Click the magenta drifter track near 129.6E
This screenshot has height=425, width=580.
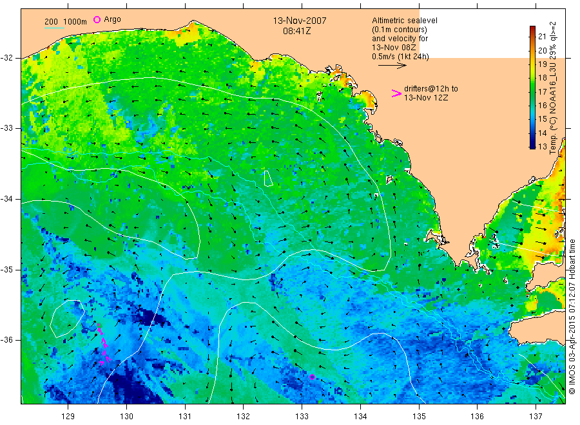click(104, 345)
